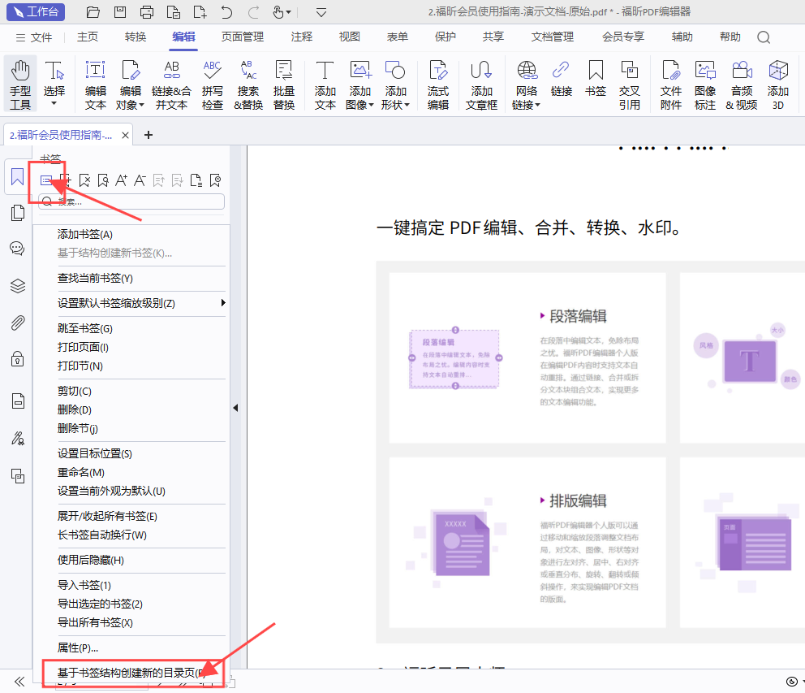The height and width of the screenshot is (693, 805).
Task: Click the Spell Check tool
Action: pyautogui.click(x=212, y=84)
